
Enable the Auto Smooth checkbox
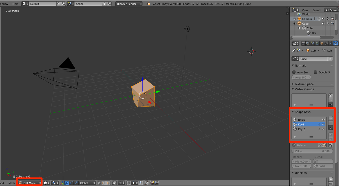(294, 72)
